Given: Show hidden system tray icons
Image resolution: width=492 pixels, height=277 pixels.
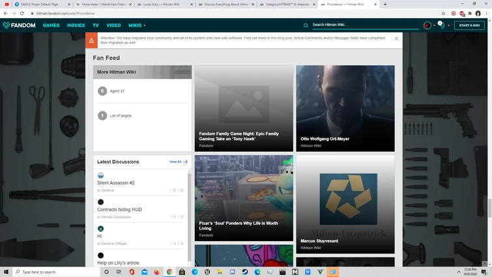Looking at the screenshot, I should point(459,272).
